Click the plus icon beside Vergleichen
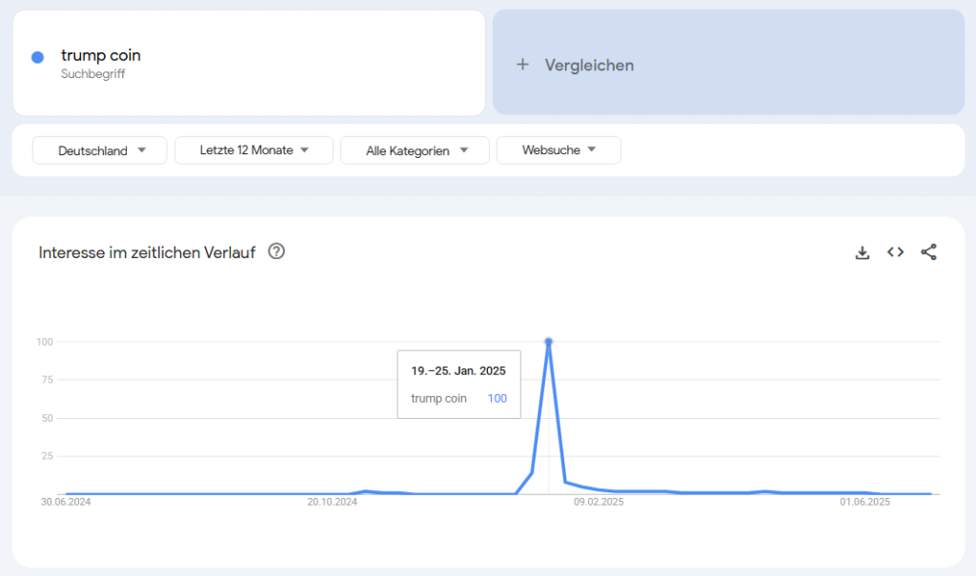 coord(521,65)
